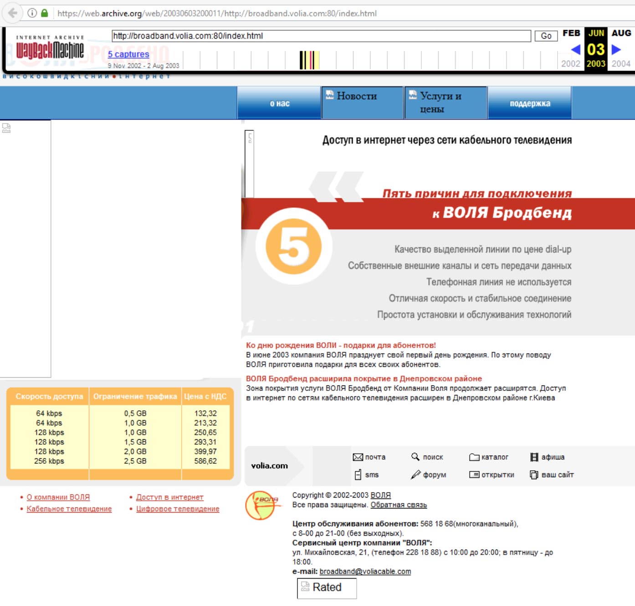Select AUG month in Wayback navigator
This screenshot has width=635, height=606.
pos(621,33)
